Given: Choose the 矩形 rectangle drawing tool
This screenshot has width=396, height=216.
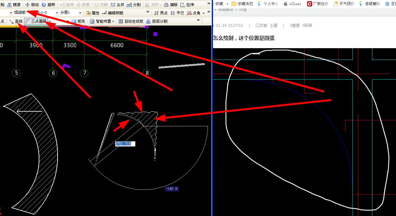Looking at the screenshot, I should click(78, 21).
